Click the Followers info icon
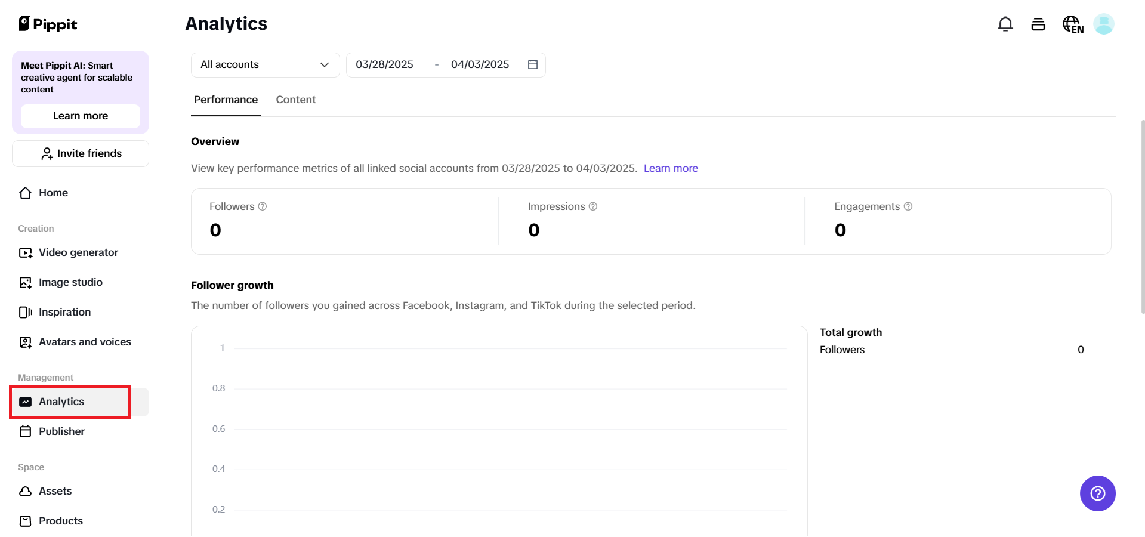 [263, 206]
